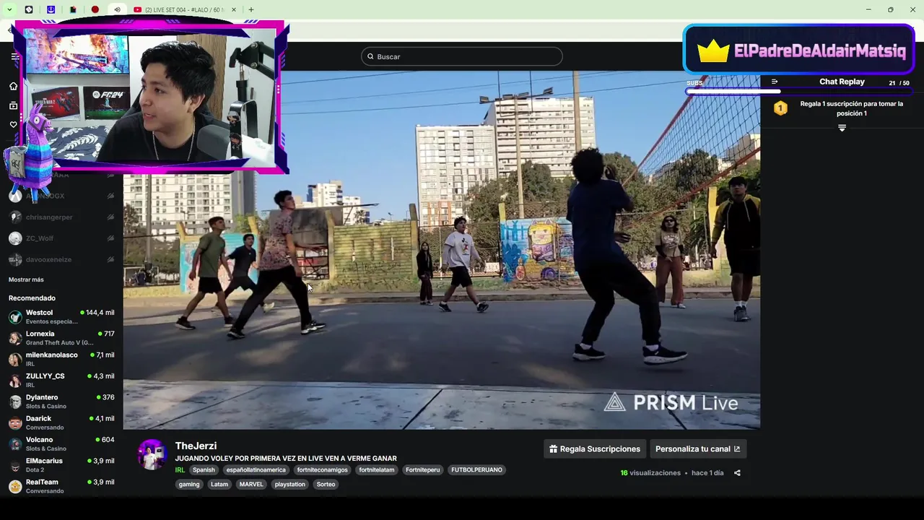Switch to the blue download pinned tab

click(51, 9)
